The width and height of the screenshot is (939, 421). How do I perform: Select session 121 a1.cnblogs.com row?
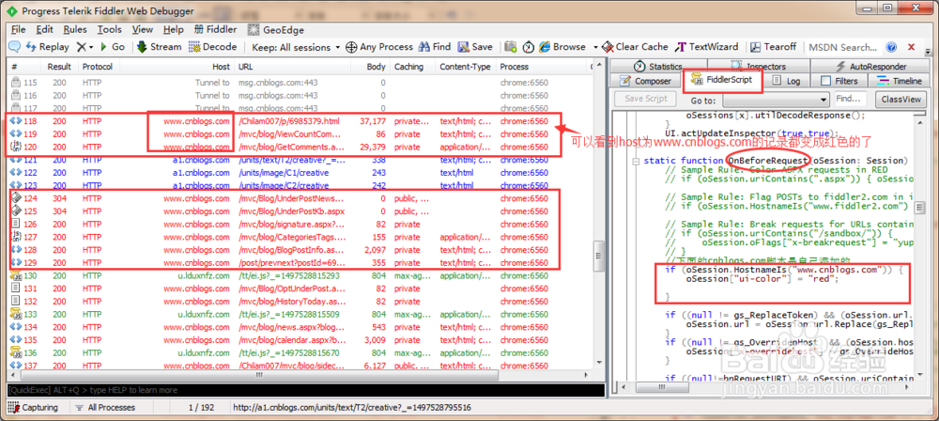[x=300, y=160]
